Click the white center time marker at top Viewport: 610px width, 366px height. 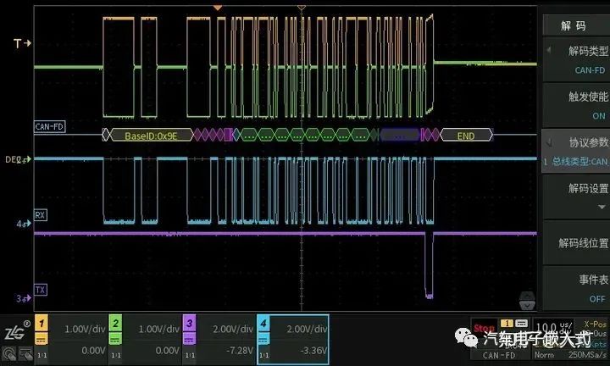(x=301, y=8)
